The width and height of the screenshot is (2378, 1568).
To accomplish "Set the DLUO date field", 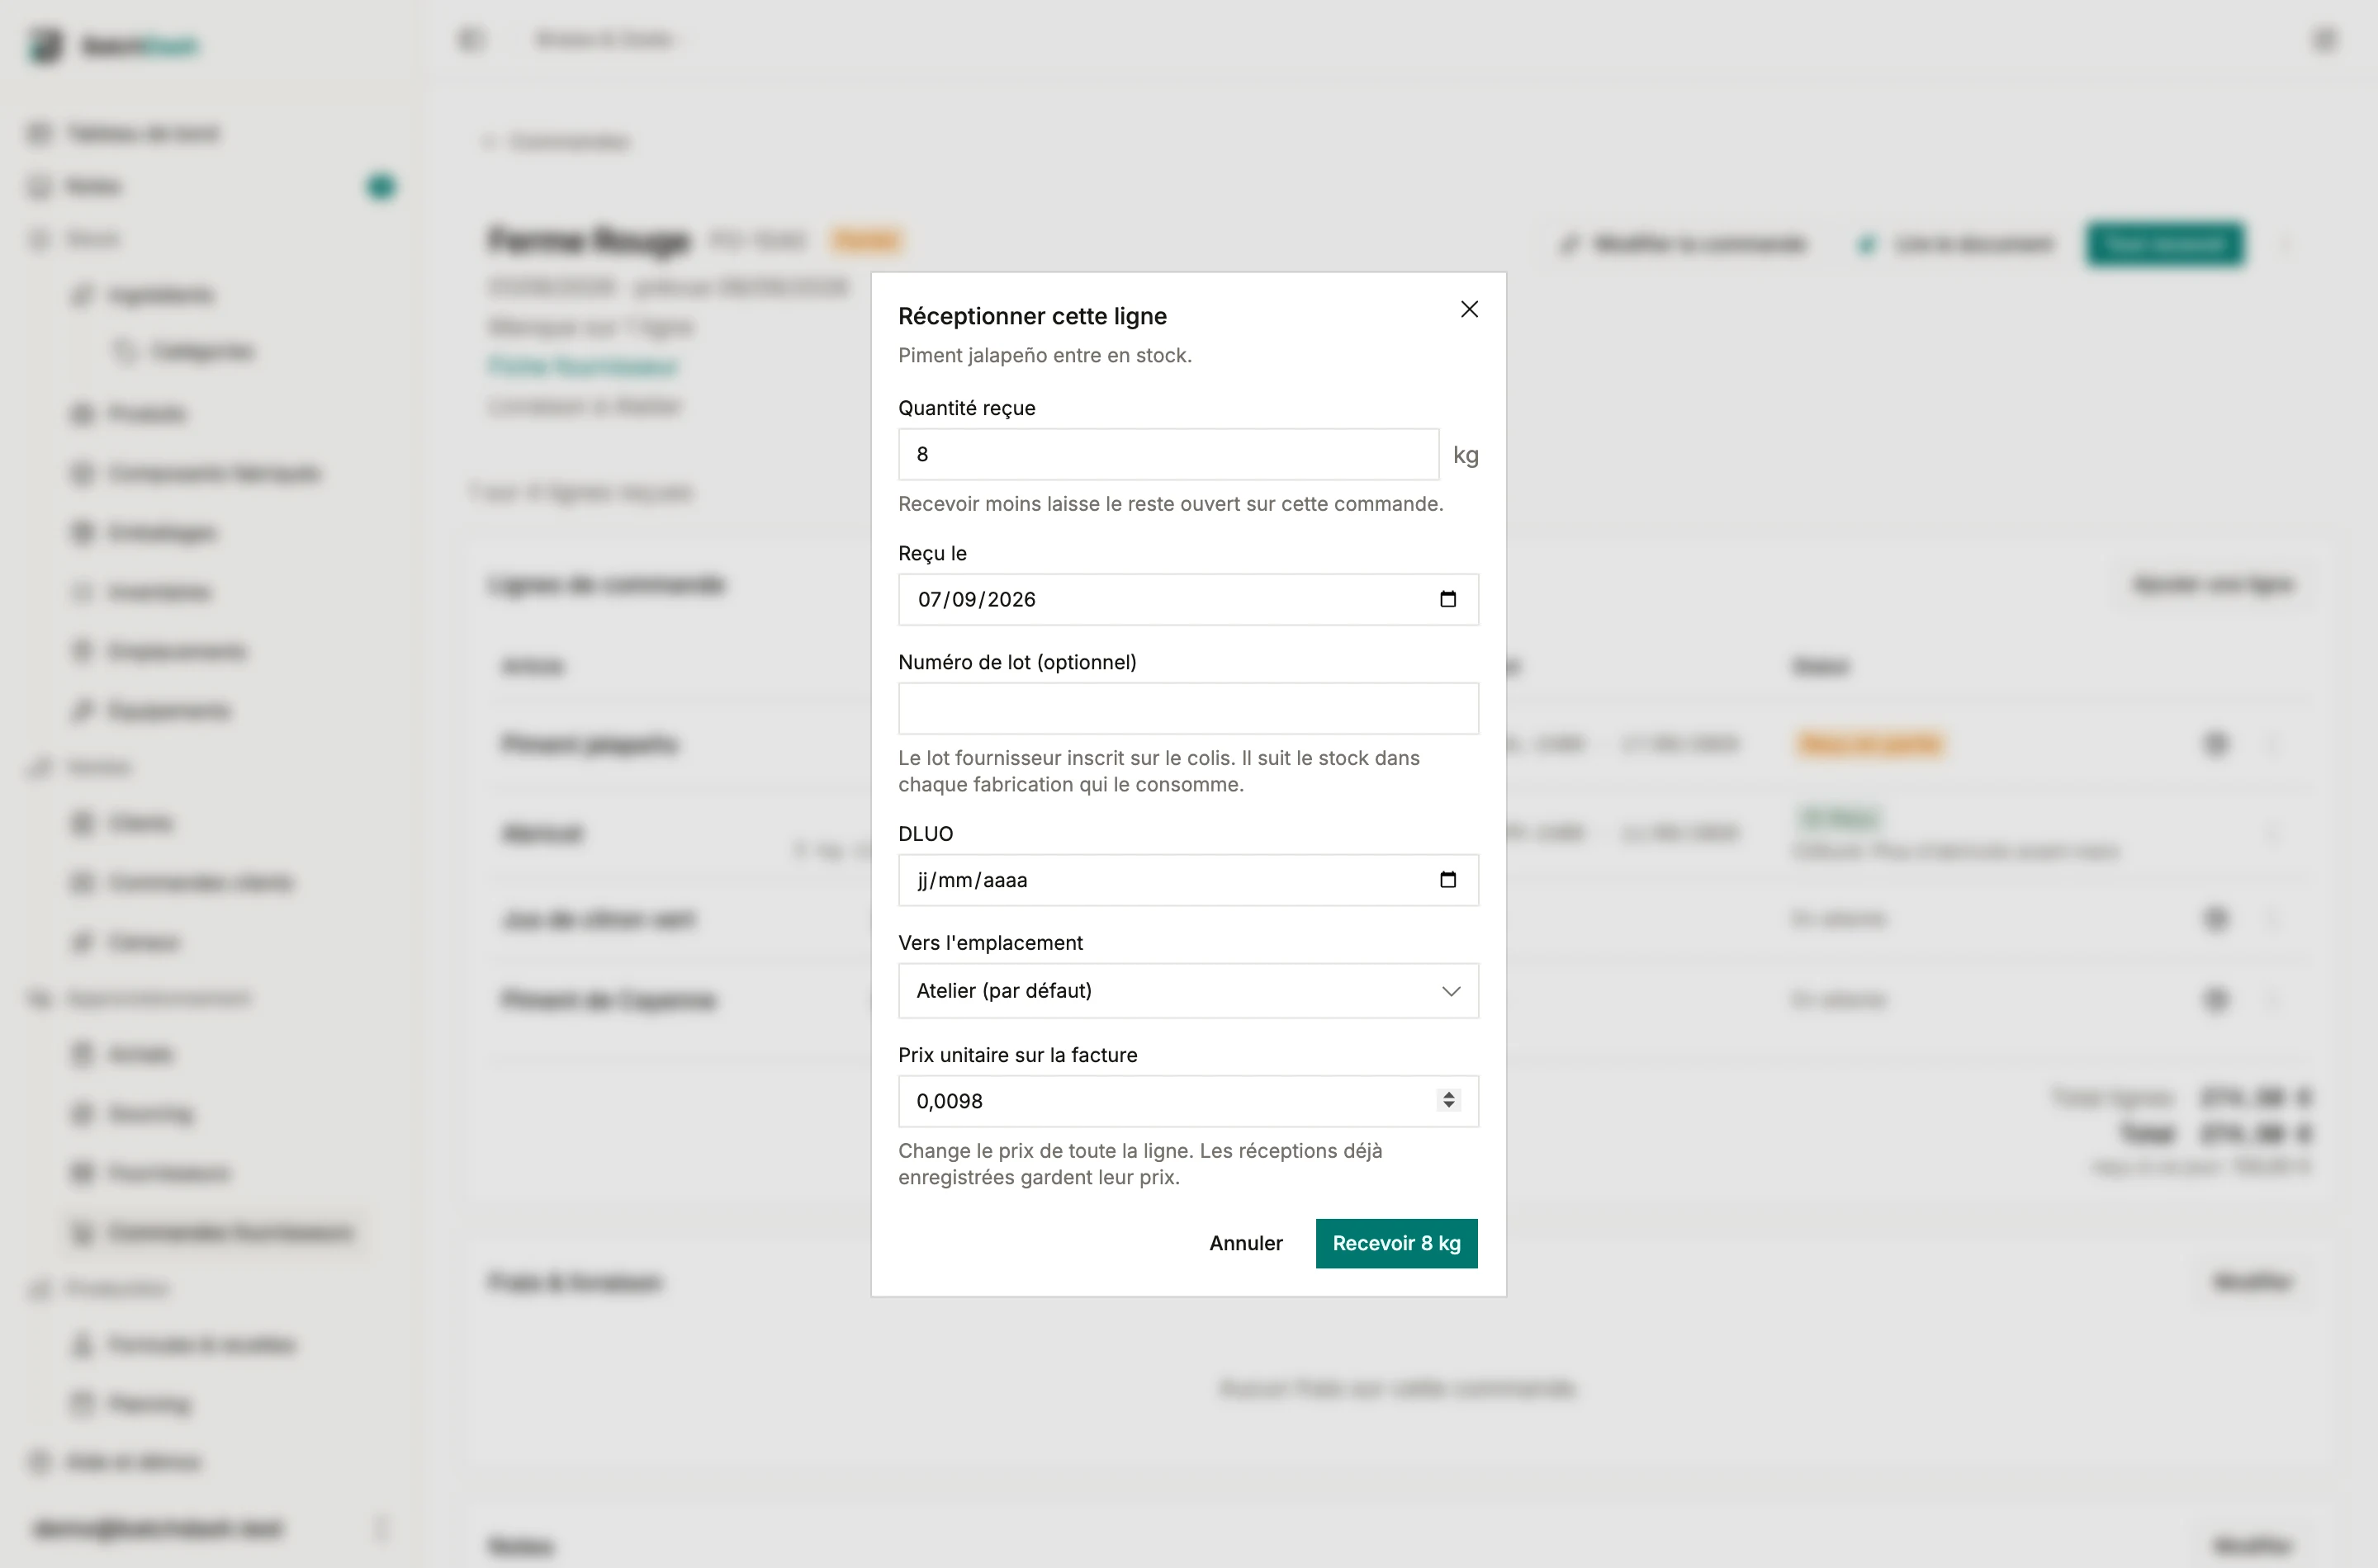I will [x=1188, y=880].
